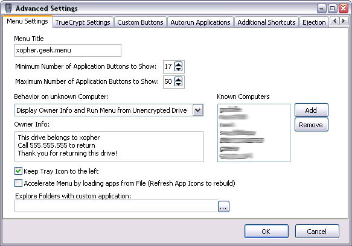This screenshot has width=352, height=246.
Task: Uncheck Keep Tray Icon to the left
Action: [18, 171]
